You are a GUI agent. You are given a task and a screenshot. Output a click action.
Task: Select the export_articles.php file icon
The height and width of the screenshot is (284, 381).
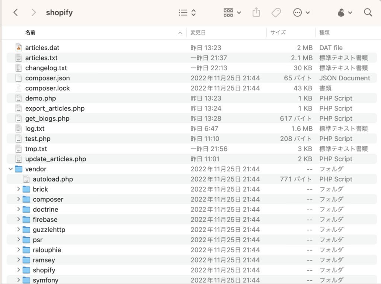click(19, 108)
